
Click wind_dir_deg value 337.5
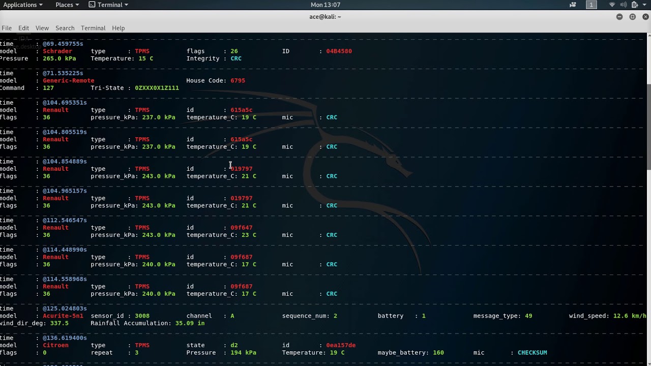pos(60,323)
